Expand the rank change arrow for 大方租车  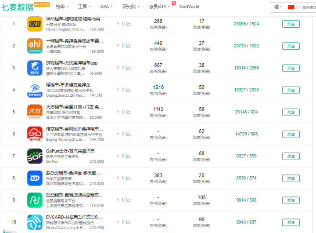point(118,112)
